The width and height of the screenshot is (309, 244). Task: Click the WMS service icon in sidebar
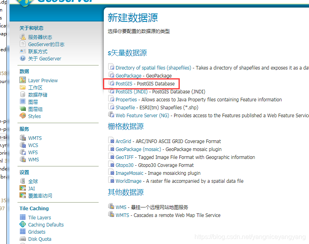coord(23,159)
